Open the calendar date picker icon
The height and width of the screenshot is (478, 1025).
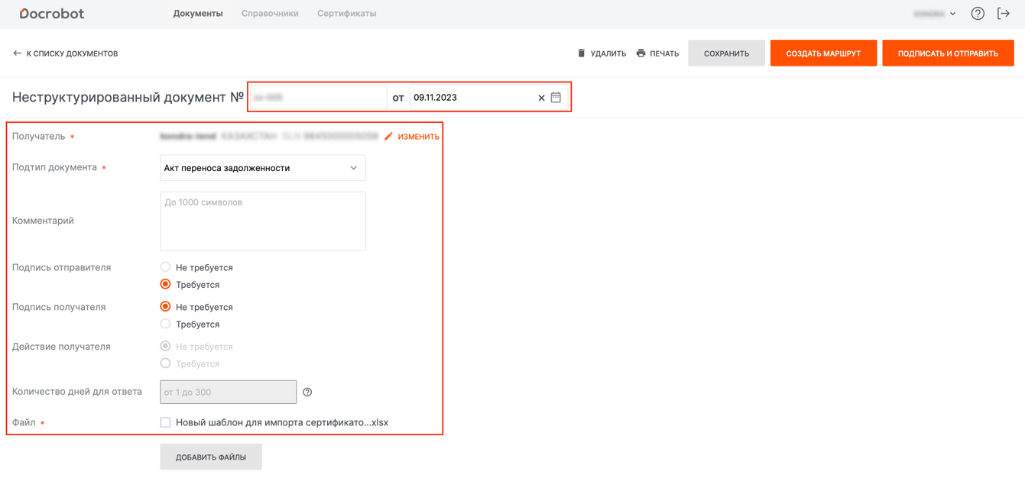556,98
